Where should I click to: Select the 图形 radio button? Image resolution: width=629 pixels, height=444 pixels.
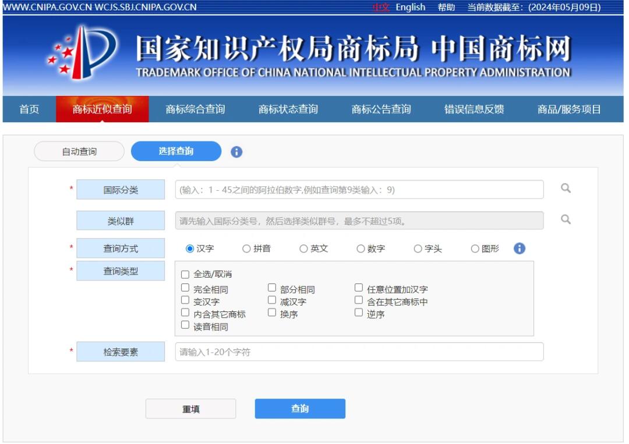pyautogui.click(x=475, y=249)
